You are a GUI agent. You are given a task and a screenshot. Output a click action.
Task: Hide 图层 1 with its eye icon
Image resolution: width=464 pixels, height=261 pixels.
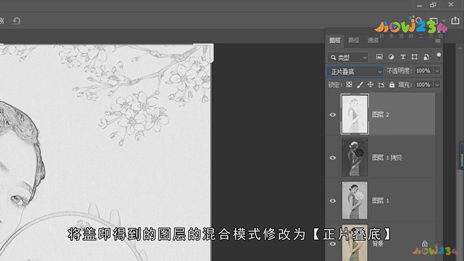(332, 201)
